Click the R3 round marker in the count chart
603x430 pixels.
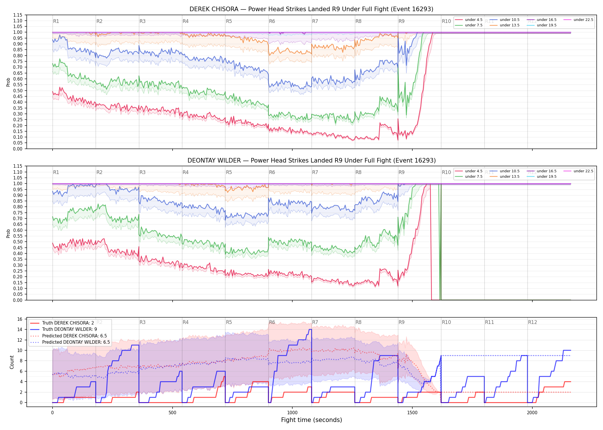click(x=142, y=322)
